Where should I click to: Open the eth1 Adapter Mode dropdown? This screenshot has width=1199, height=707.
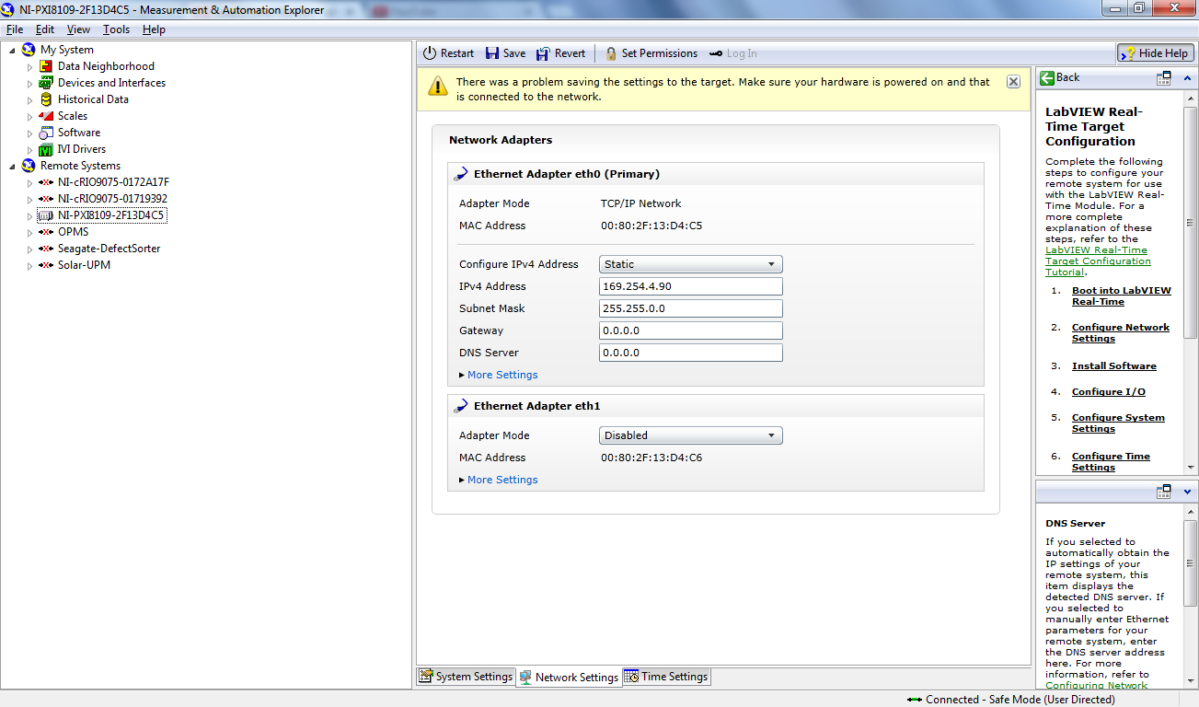click(691, 435)
